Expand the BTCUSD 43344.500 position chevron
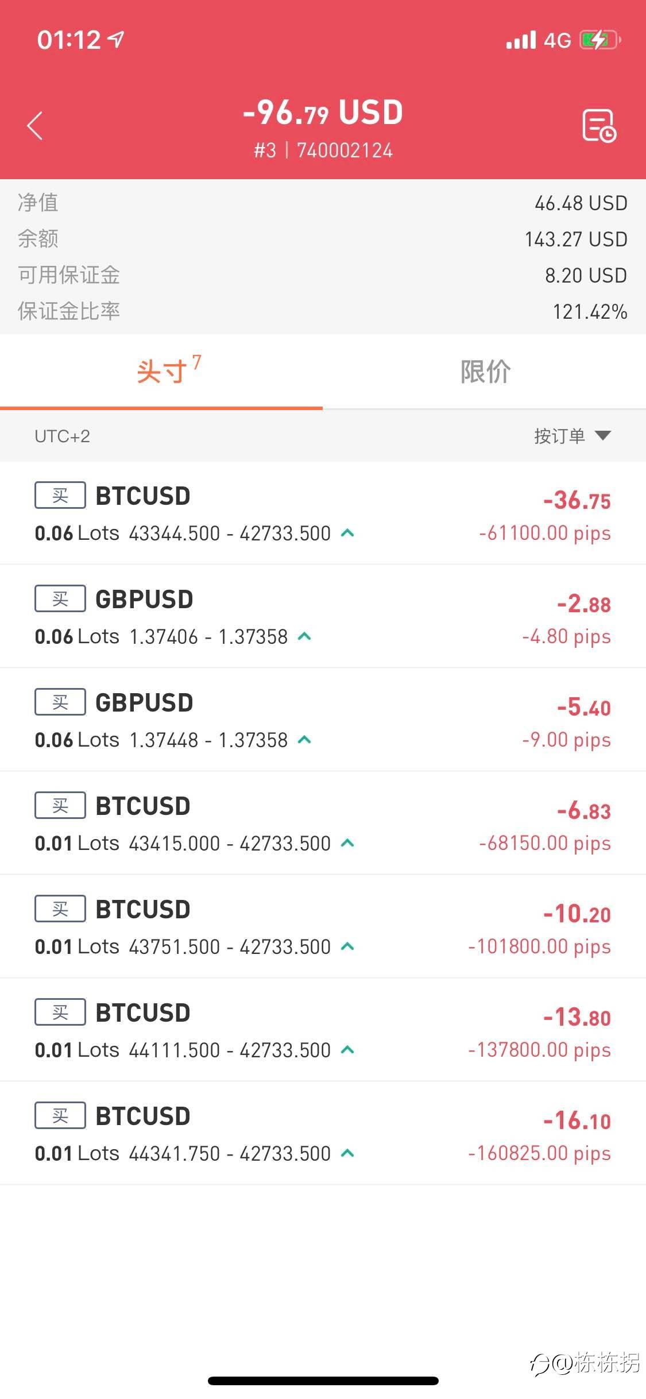The width and height of the screenshot is (646, 1399). [x=347, y=533]
